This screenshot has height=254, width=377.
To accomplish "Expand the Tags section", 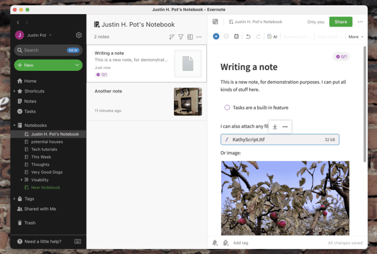I will coord(14,199).
